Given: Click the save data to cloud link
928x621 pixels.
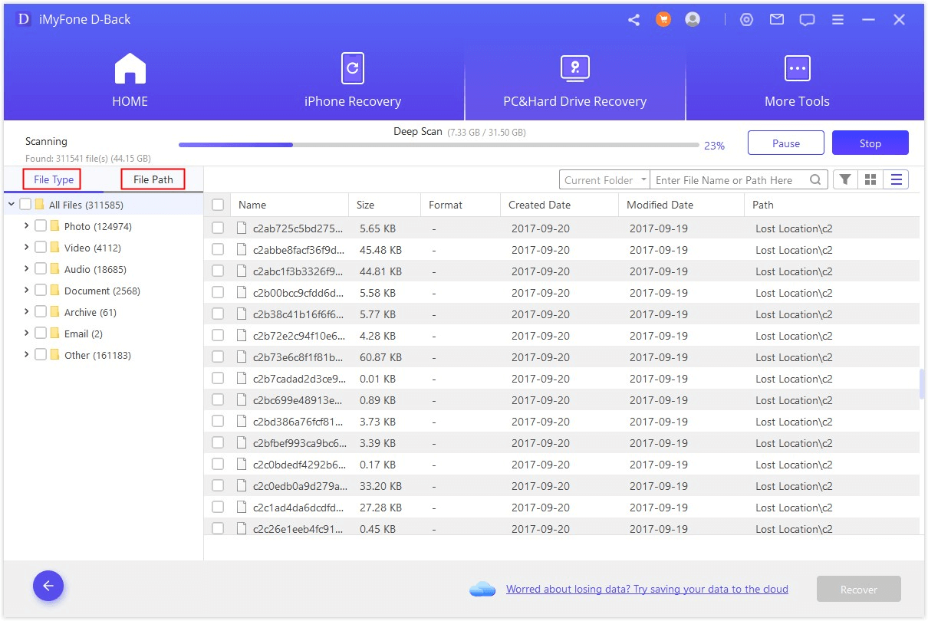Looking at the screenshot, I should point(647,589).
